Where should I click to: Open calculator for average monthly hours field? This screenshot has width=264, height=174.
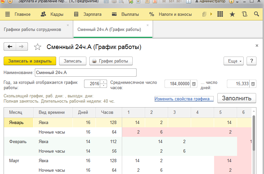[x=194, y=84]
